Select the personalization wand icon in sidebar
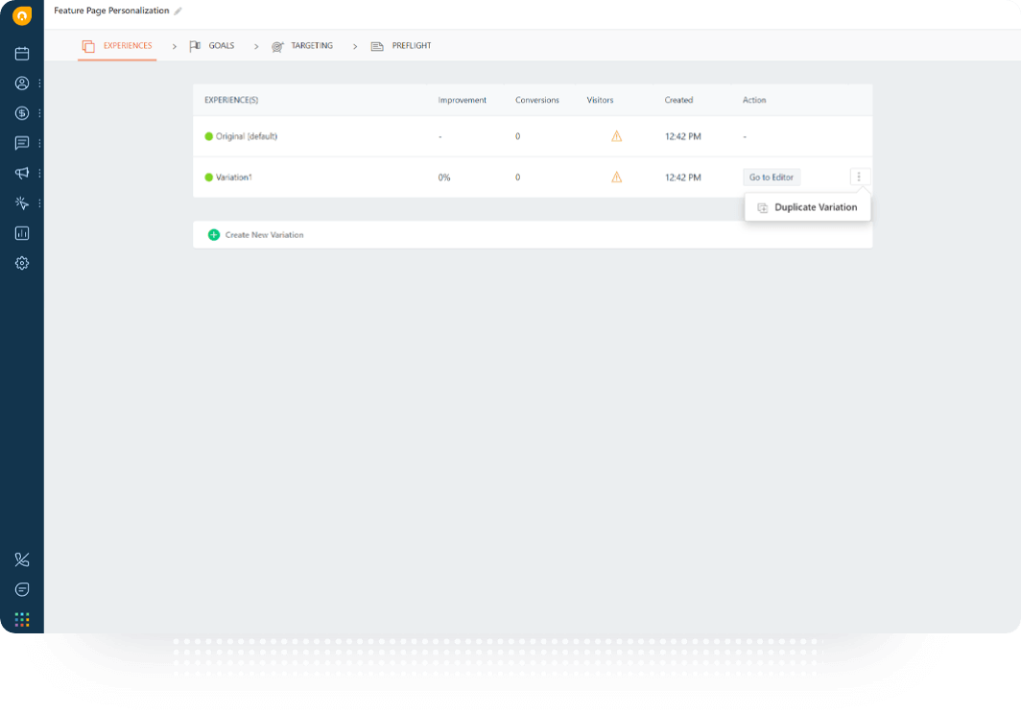Viewport: 1021px width, 714px height. point(21,202)
